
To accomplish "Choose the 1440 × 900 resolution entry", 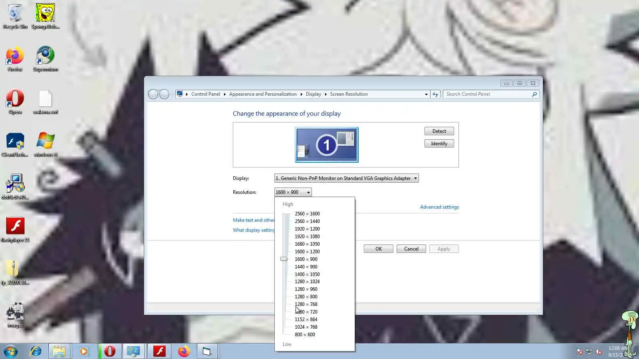I will 306,267.
